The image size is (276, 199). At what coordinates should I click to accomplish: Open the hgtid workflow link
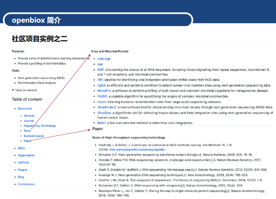click(x=101, y=86)
